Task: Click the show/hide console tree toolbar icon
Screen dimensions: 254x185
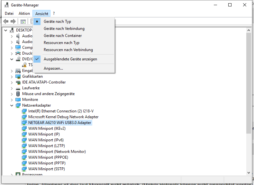Action: pyautogui.click(x=23, y=22)
